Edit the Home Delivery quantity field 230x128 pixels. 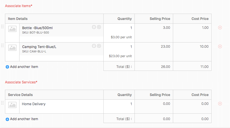click(x=119, y=104)
